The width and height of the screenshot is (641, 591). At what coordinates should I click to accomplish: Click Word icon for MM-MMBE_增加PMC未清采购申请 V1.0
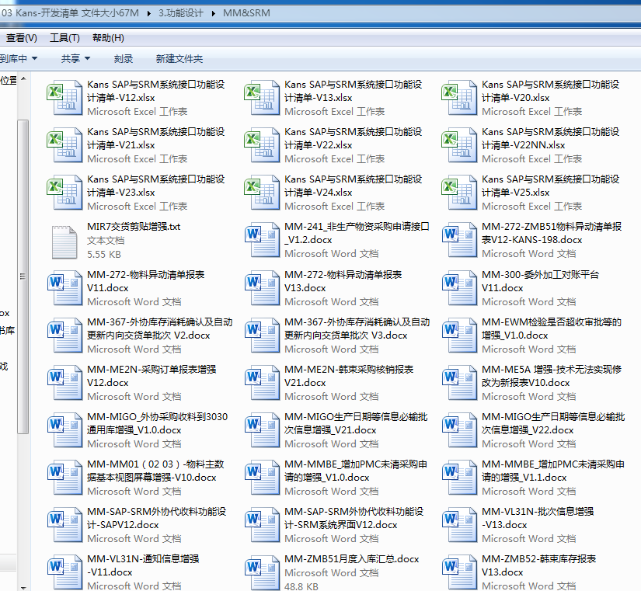262,478
